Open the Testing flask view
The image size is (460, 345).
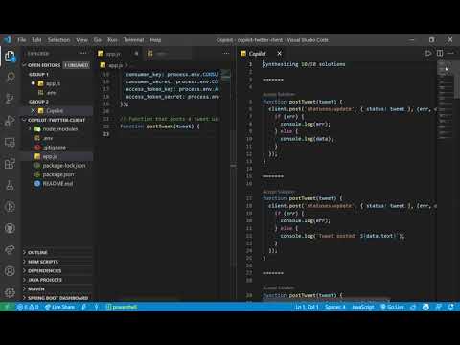pos(10,185)
